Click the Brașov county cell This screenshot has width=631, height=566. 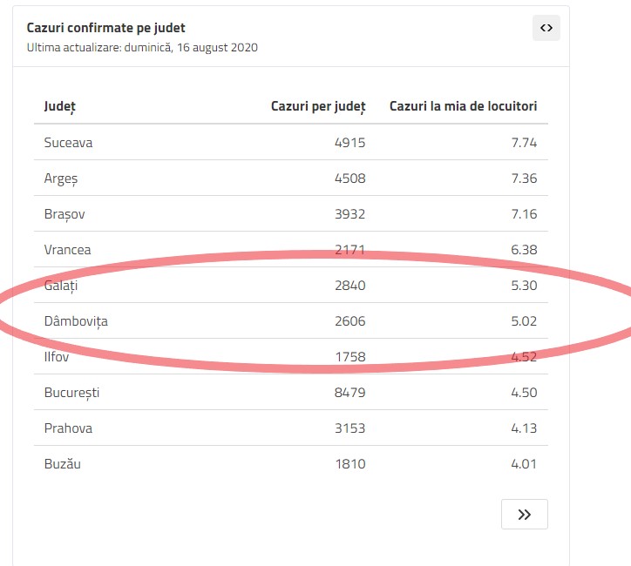pos(64,214)
